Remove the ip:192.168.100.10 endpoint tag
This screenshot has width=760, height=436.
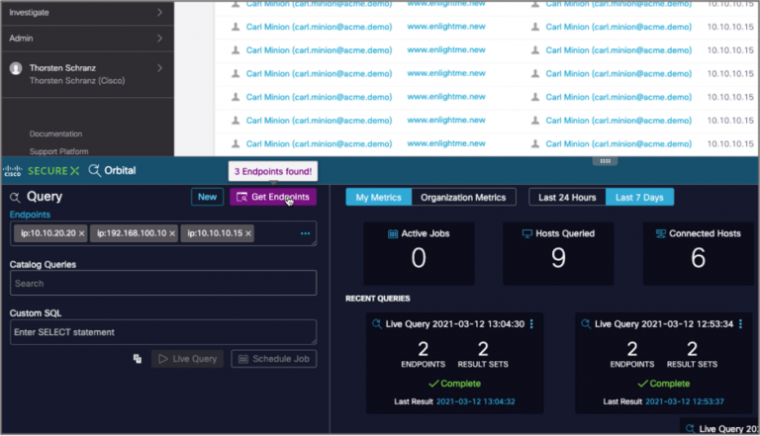(172, 233)
